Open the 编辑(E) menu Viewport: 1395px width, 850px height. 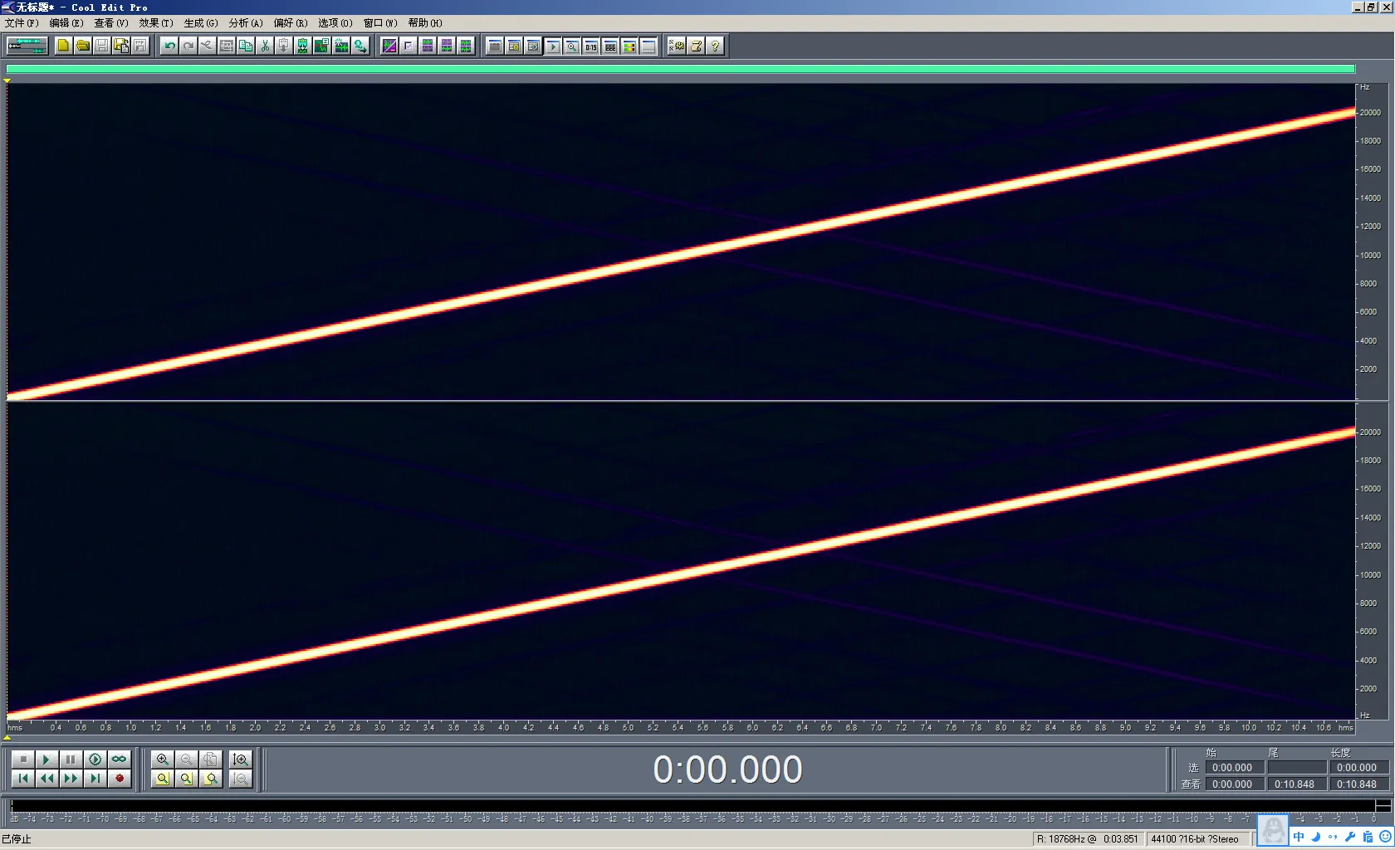[66, 23]
